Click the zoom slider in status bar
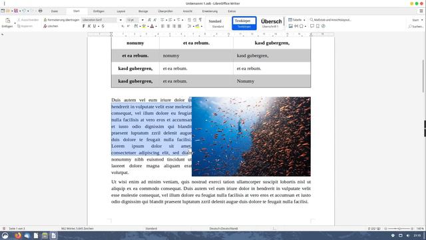The width and height of the screenshot is (426, 240). click(399, 229)
